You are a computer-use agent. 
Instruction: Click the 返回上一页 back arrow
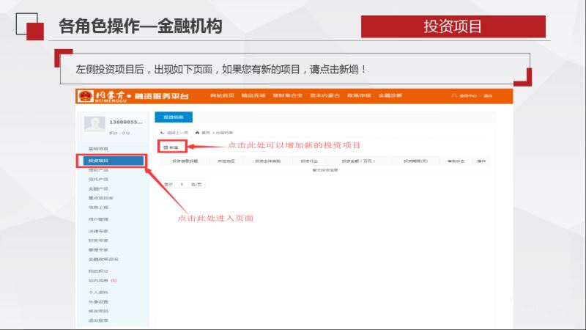pyautogui.click(x=163, y=133)
